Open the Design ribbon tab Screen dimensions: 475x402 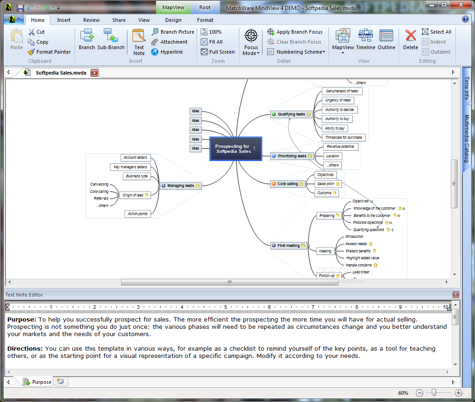point(173,20)
